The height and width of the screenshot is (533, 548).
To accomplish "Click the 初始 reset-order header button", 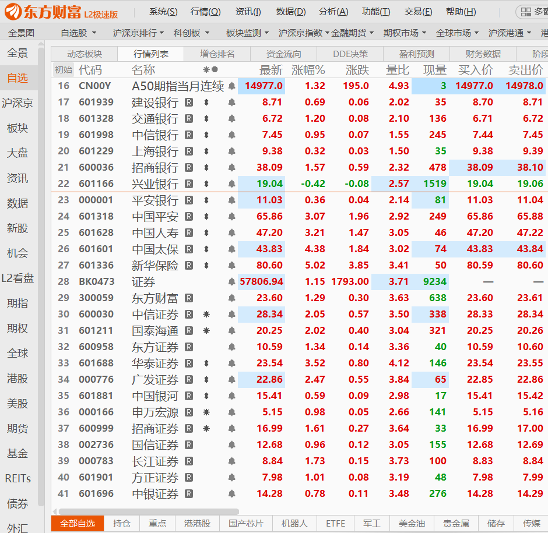I will click(x=64, y=70).
